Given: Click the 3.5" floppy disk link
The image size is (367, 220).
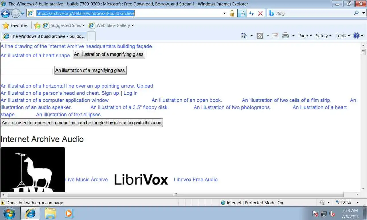Looking at the screenshot, I should pos(130,107).
